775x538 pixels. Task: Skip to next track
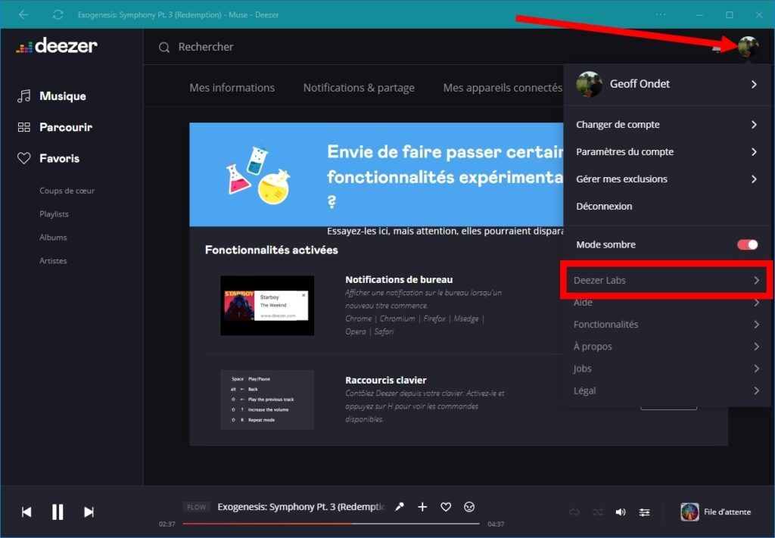[89, 512]
